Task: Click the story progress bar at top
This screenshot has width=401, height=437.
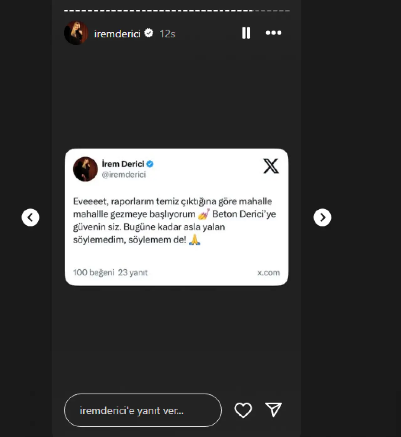Action: [x=177, y=11]
